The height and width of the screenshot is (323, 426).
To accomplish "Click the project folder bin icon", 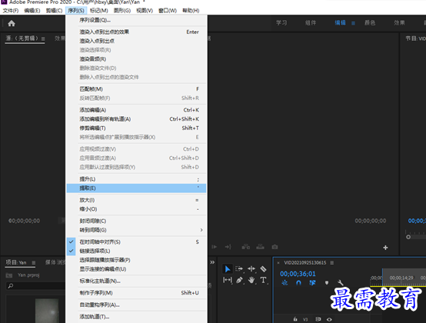I will 9,275.
